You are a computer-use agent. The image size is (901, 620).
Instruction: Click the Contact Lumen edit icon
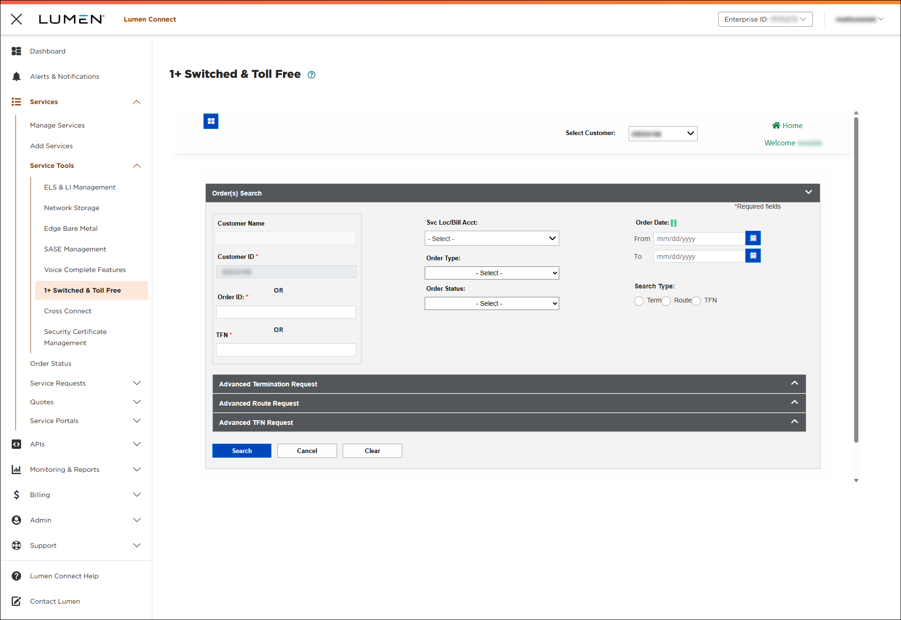[16, 601]
